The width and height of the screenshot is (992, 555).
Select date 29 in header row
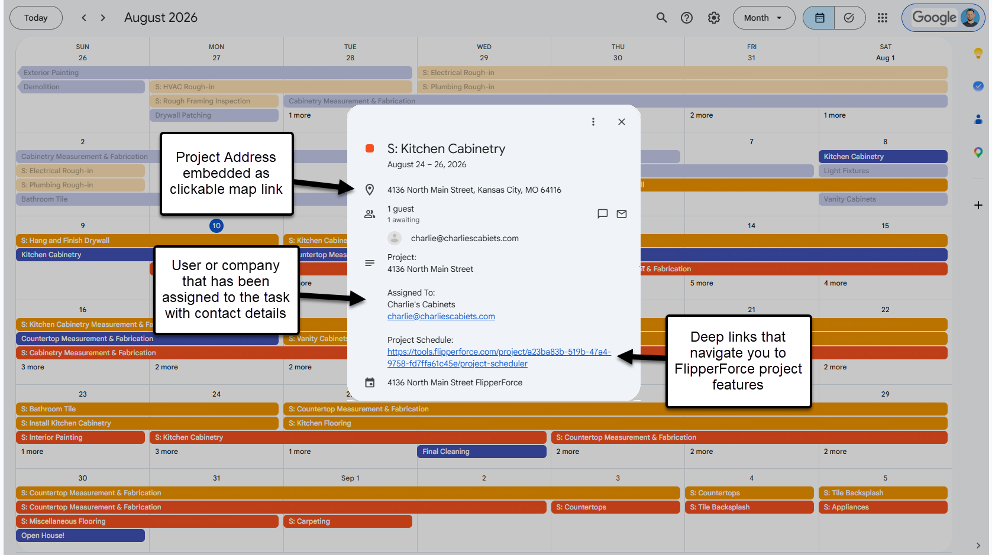tap(484, 58)
